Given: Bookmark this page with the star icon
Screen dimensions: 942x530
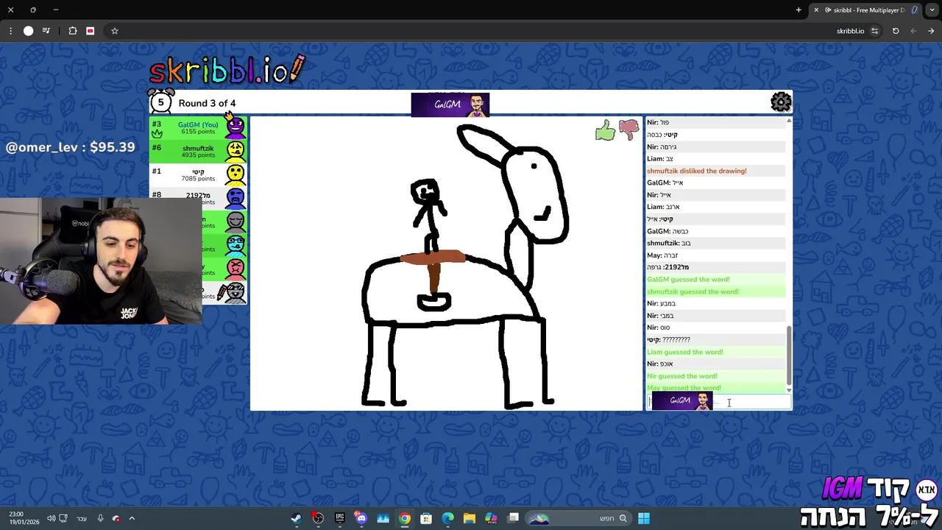Looking at the screenshot, I should coord(115,31).
